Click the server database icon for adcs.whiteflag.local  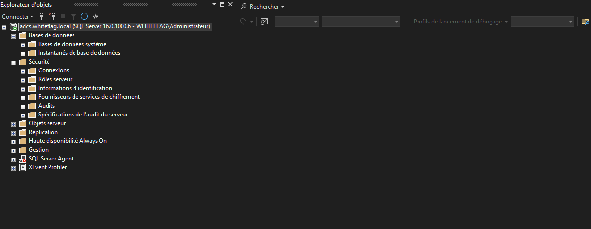click(x=13, y=27)
